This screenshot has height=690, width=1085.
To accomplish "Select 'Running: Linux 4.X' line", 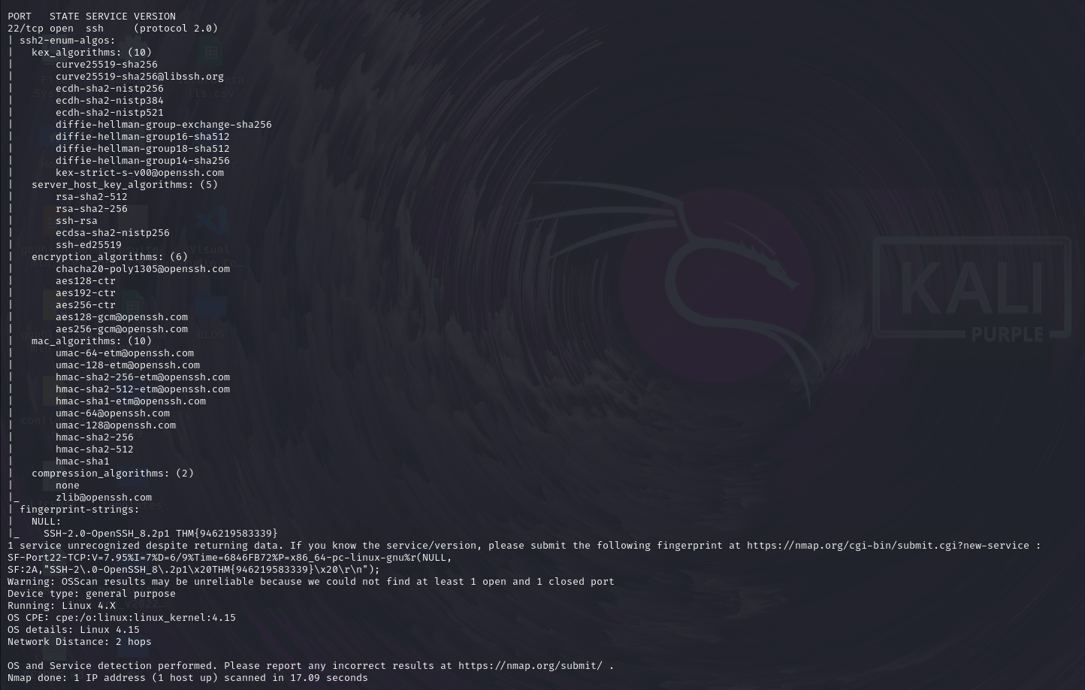I will pos(62,606).
